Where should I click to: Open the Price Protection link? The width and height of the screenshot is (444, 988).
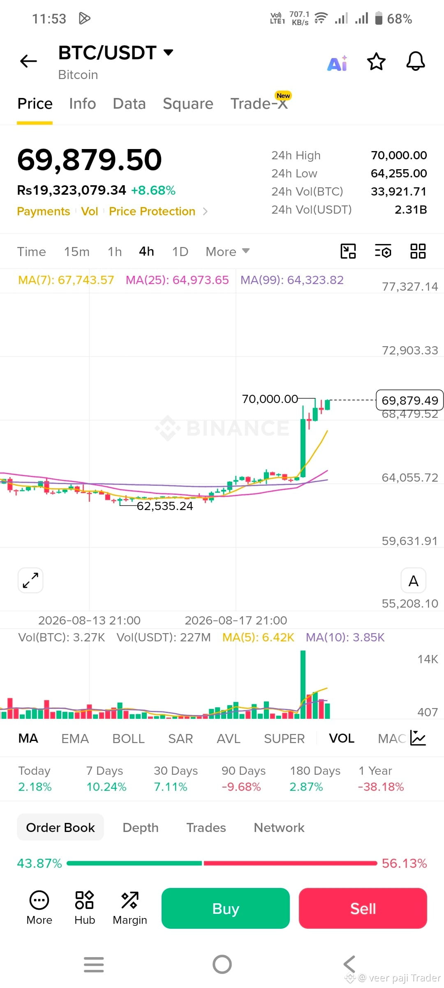(152, 212)
